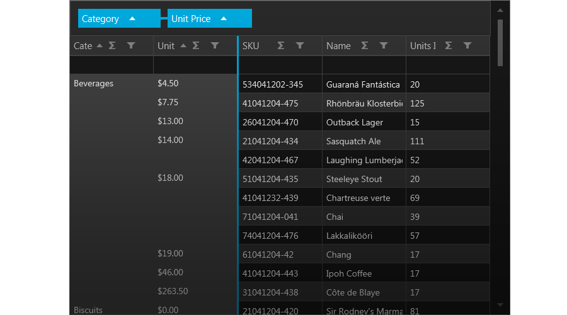Select SKU cell 61041204-42
The image size is (567, 315).
(x=280, y=255)
